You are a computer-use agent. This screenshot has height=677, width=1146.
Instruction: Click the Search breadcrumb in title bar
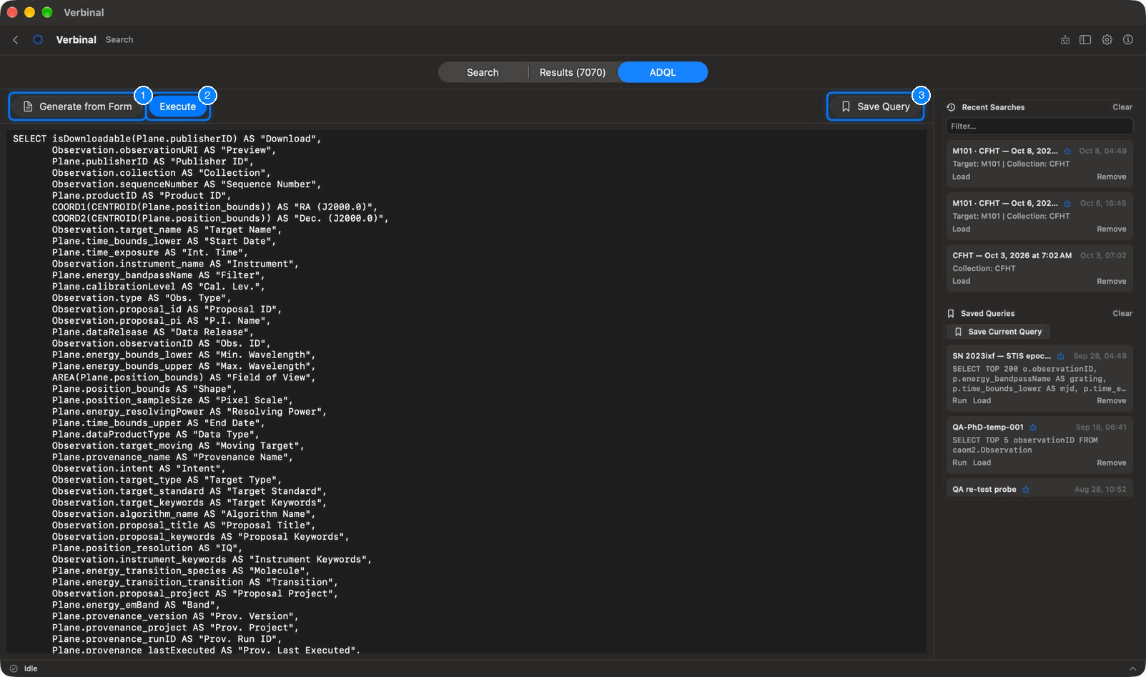point(119,40)
